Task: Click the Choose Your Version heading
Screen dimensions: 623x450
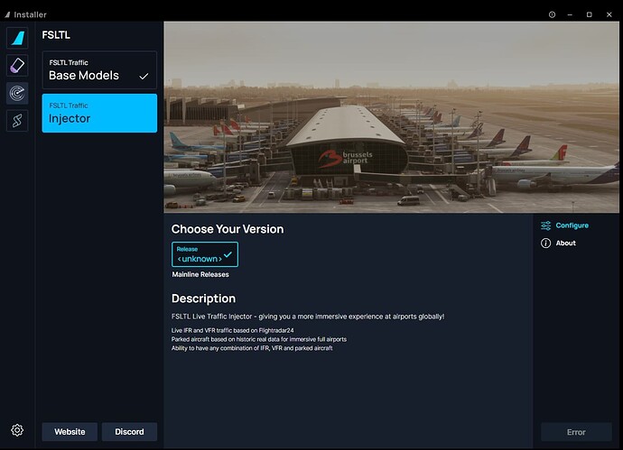Action: pos(228,229)
